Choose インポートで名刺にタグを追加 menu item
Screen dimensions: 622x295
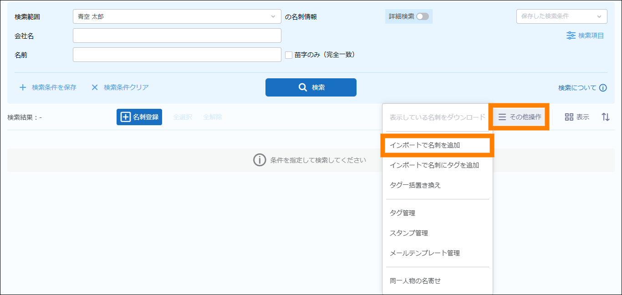click(x=434, y=165)
